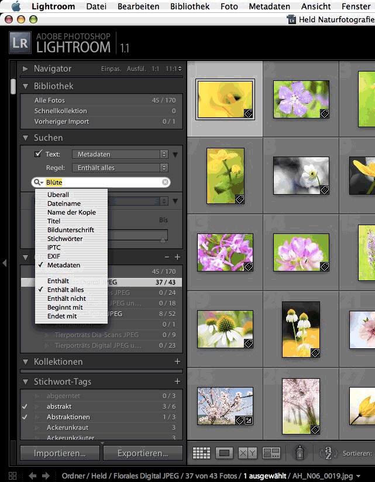Click the magnifier search options icon

tap(39, 182)
